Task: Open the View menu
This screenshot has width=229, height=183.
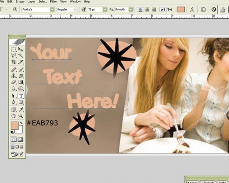Action: 63,2
